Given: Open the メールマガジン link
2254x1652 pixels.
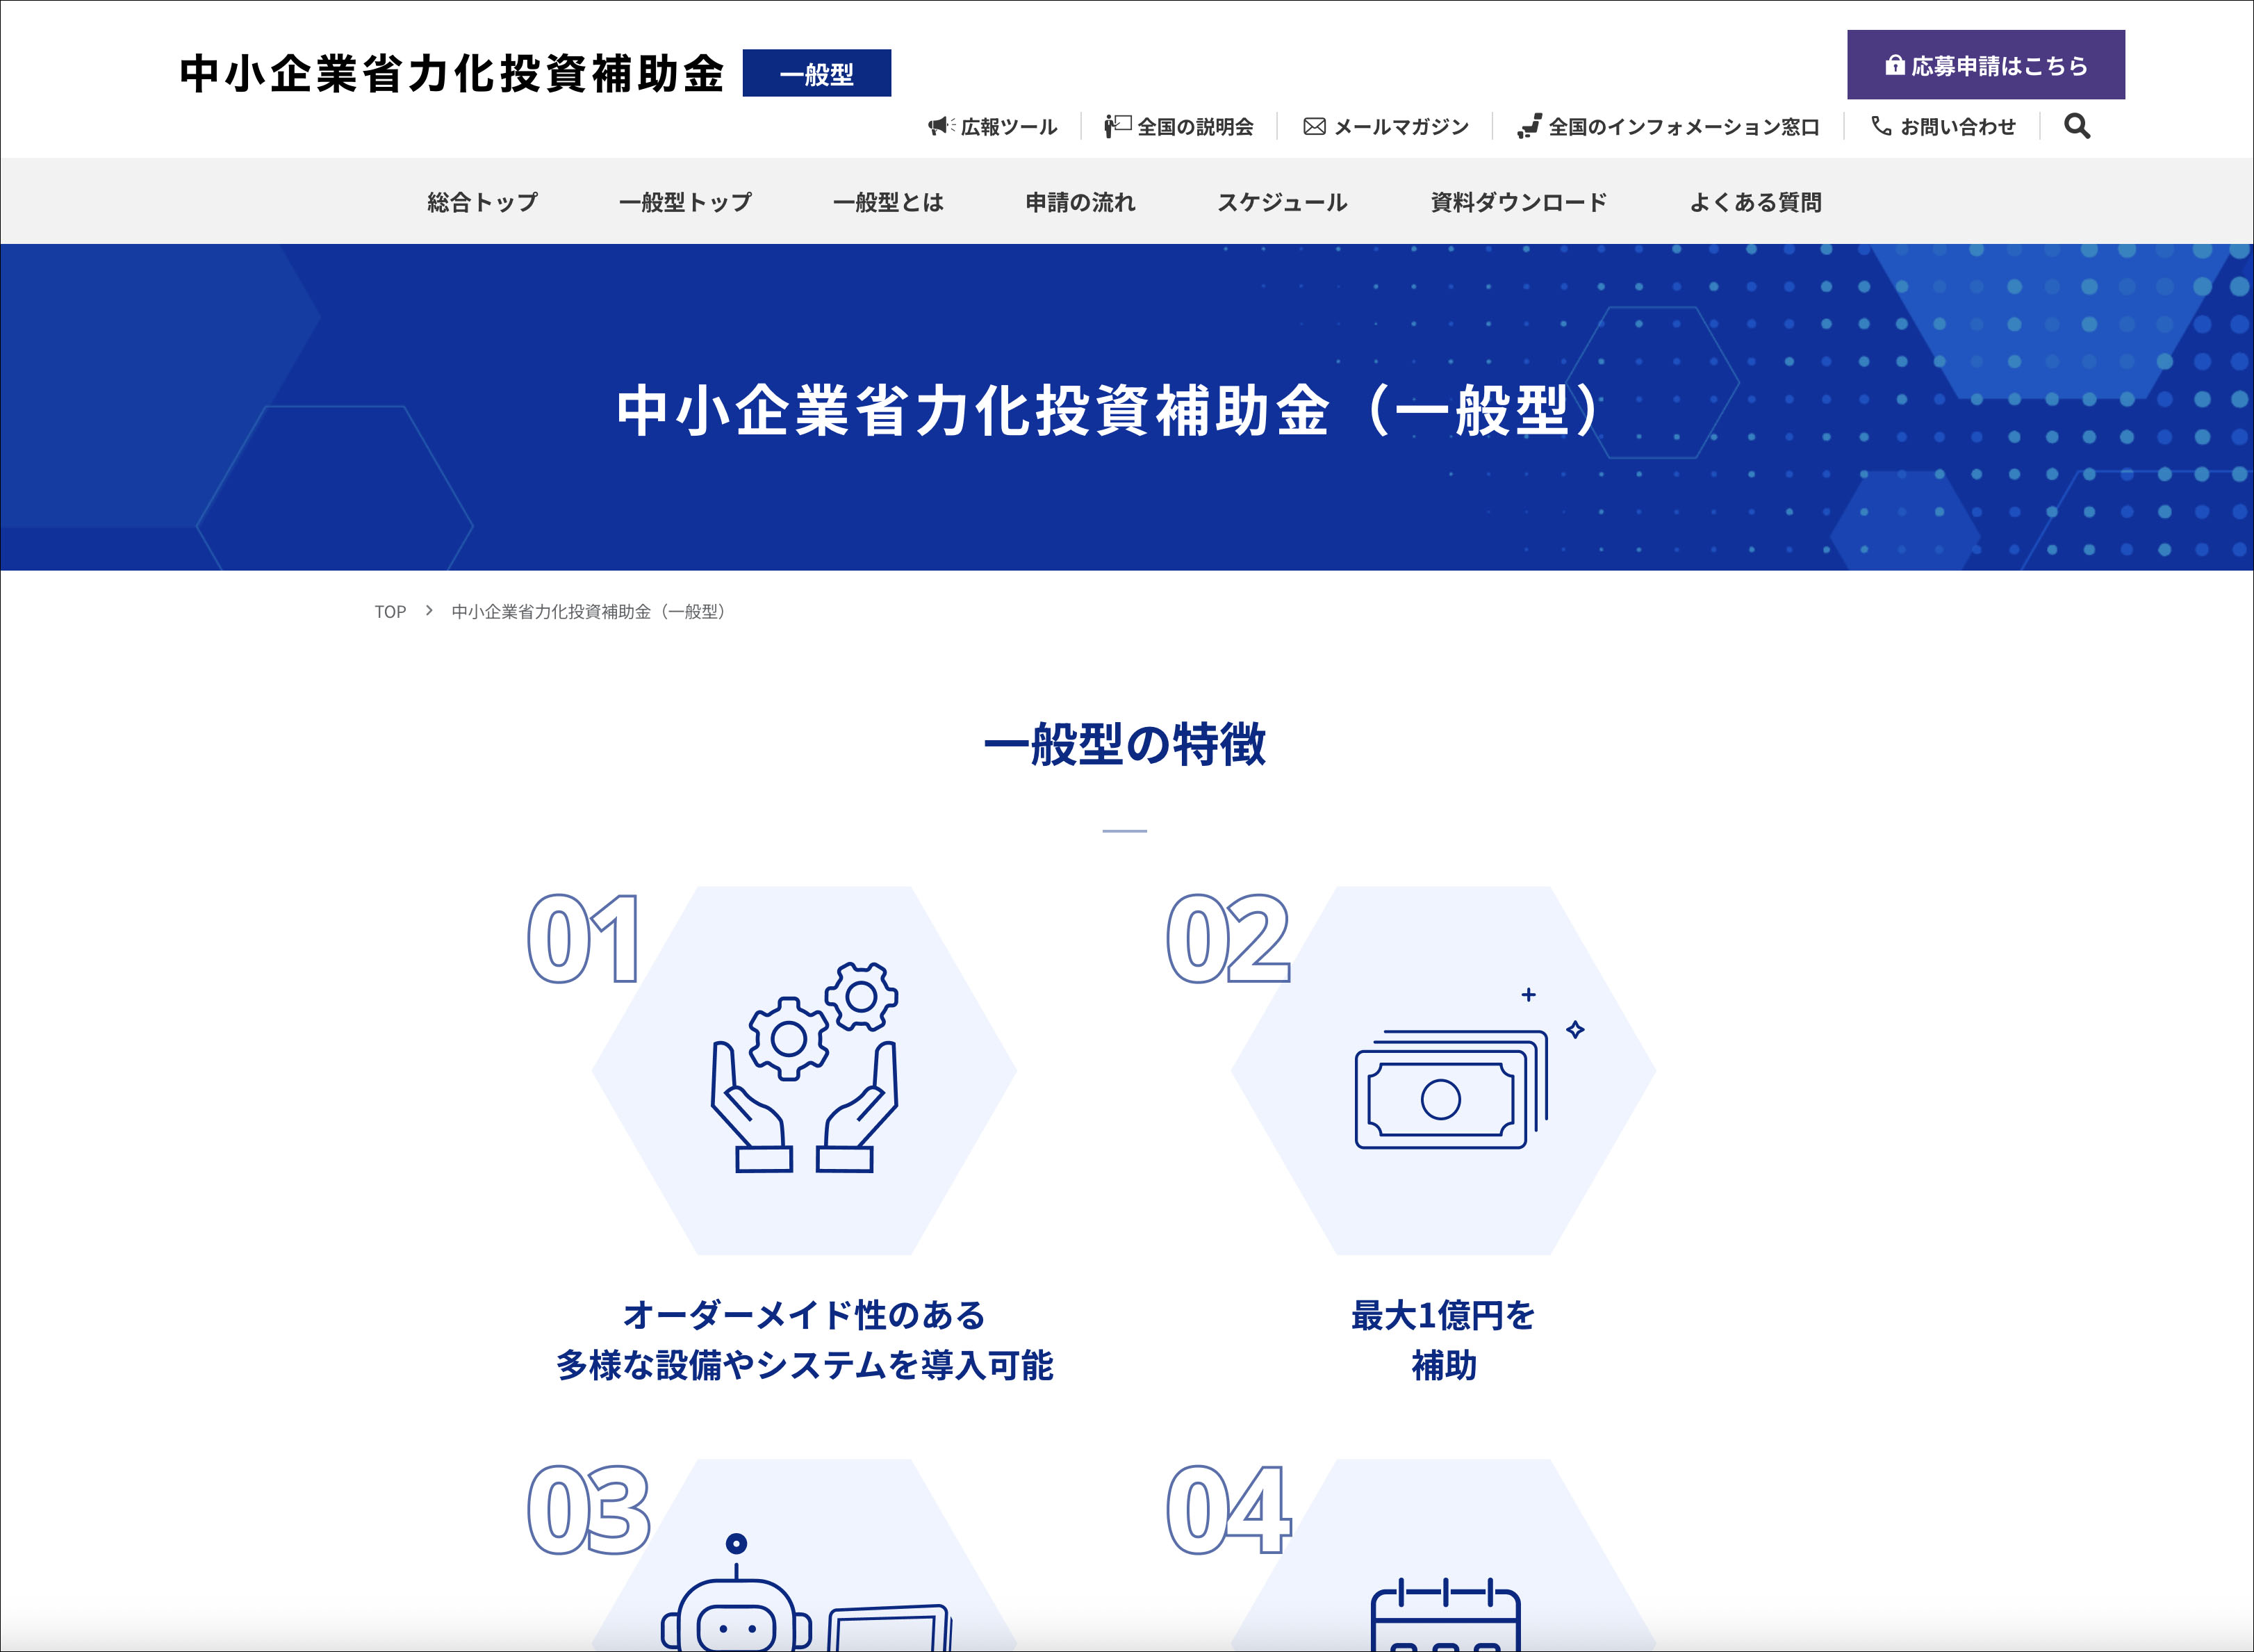Looking at the screenshot, I should coord(1385,126).
